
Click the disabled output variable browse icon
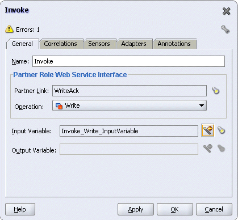221,149
